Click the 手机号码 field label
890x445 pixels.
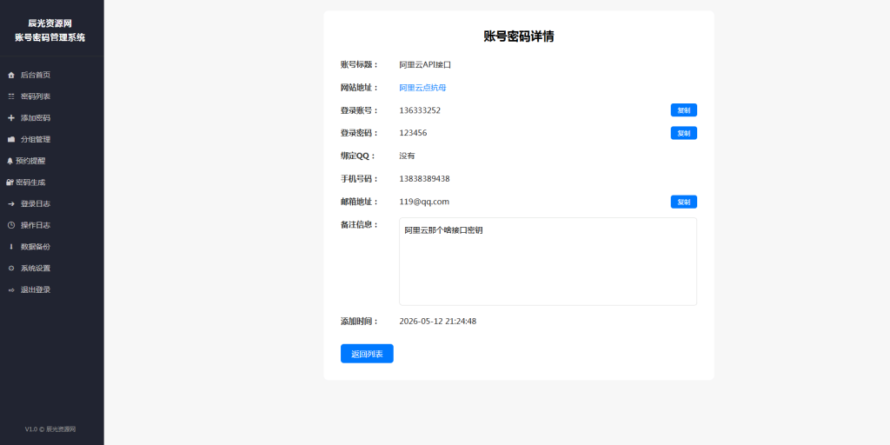[x=359, y=179]
